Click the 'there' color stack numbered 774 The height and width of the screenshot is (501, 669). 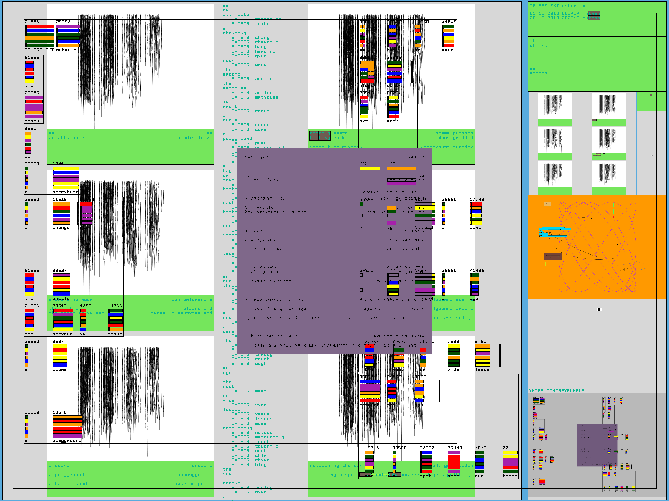[x=510, y=462]
